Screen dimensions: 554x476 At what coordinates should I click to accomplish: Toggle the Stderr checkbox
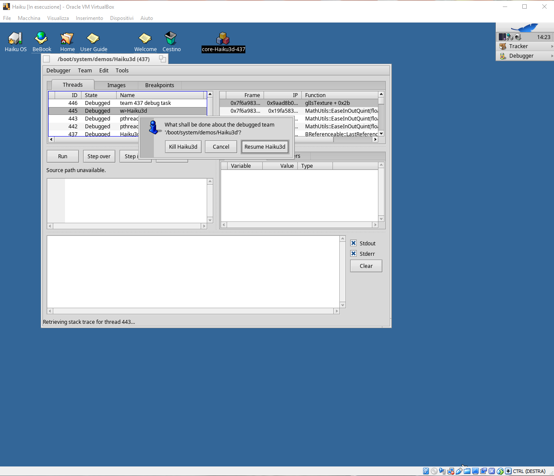[353, 254]
